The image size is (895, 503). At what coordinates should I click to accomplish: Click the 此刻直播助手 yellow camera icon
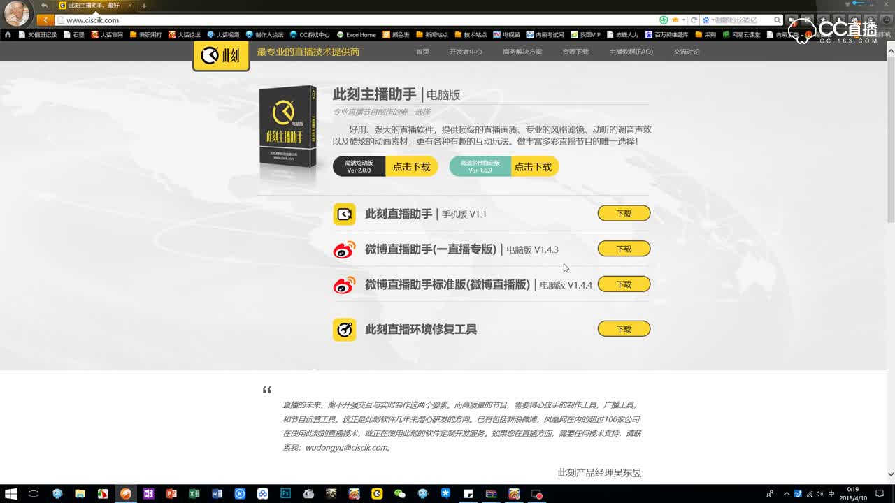344,214
